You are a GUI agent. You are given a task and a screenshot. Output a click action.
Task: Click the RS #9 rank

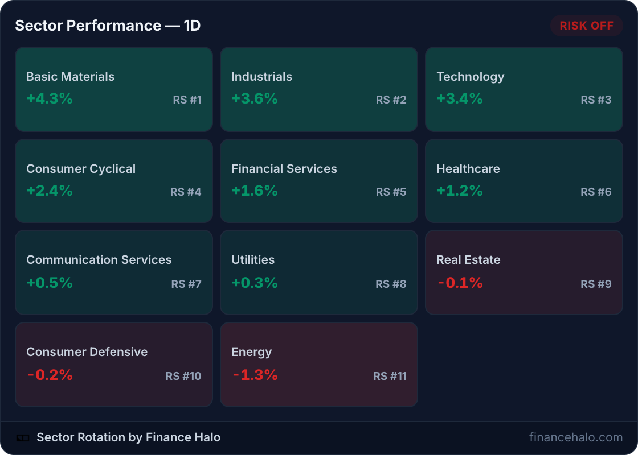596,284
